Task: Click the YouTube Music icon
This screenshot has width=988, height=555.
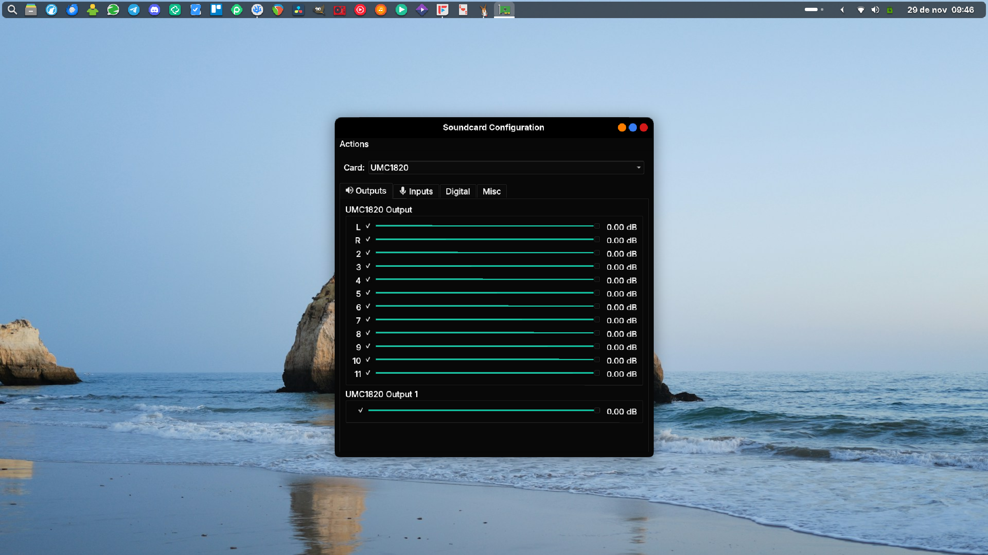Action: [360, 9]
